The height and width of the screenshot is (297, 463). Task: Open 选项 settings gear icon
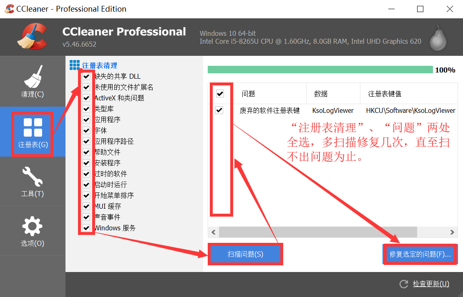(33, 225)
